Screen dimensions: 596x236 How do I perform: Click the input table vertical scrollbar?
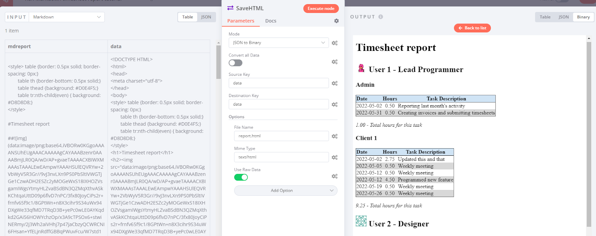[219, 62]
